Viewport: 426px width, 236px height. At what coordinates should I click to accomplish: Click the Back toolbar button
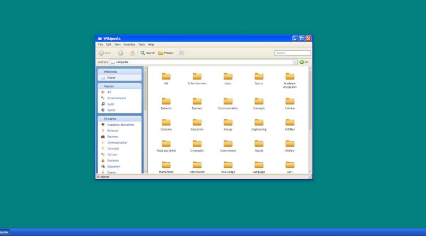(104, 53)
